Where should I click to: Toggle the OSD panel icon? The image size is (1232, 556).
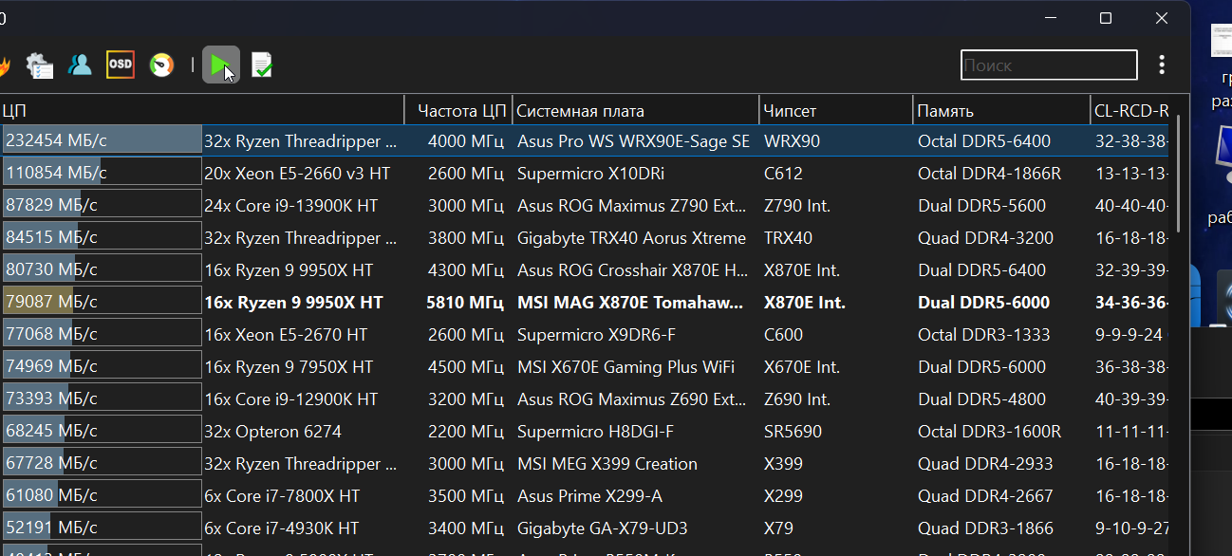tap(120, 65)
